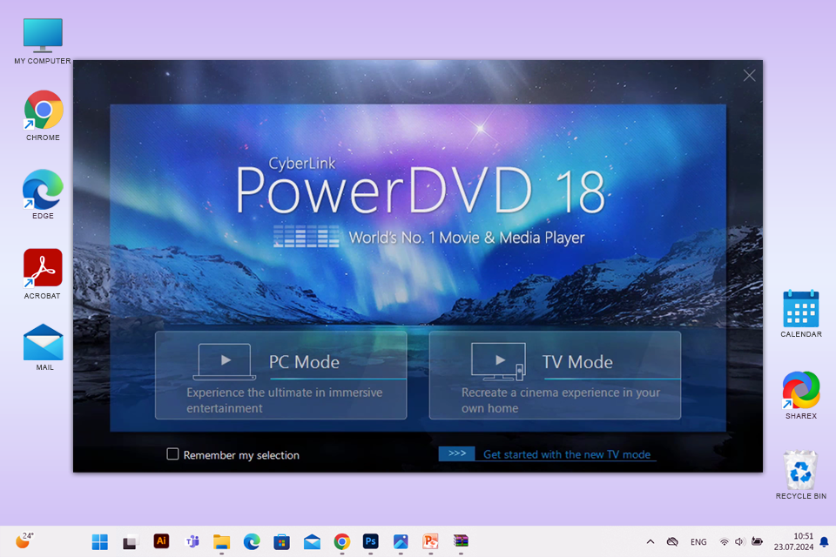This screenshot has height=557, width=836.
Task: Close the PowerDVD 18 launcher dialog
Action: pos(749,76)
